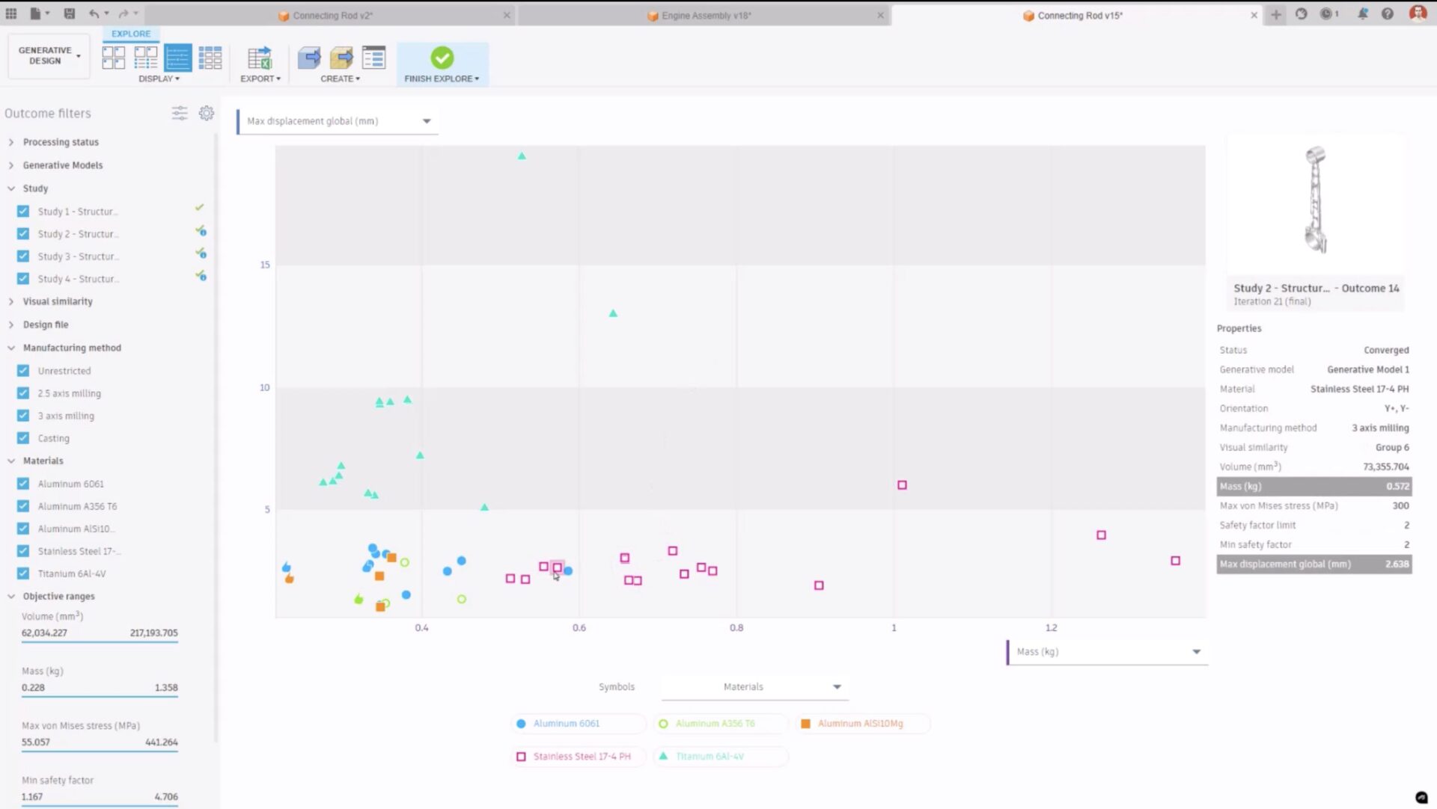
Task: Select the table display view icon
Action: pyautogui.click(x=210, y=58)
